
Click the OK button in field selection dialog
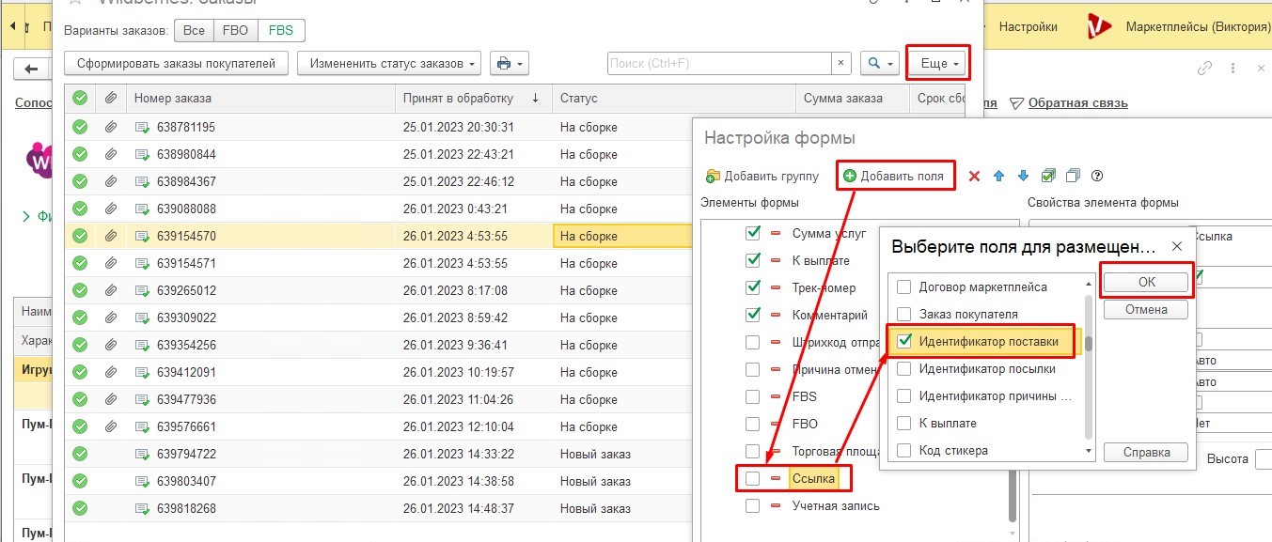coord(1147,282)
